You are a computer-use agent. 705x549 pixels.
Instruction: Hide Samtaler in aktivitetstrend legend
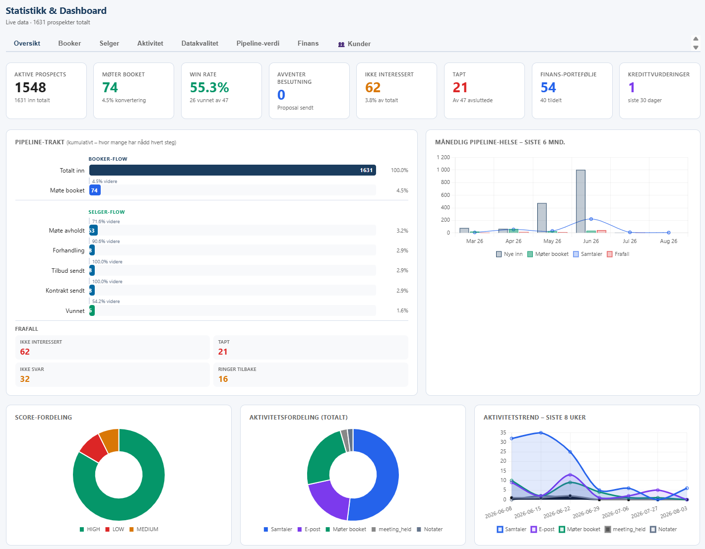coord(512,529)
